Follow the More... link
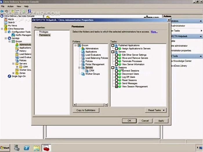Screen dimensions: 203x152 click(x=154, y=32)
